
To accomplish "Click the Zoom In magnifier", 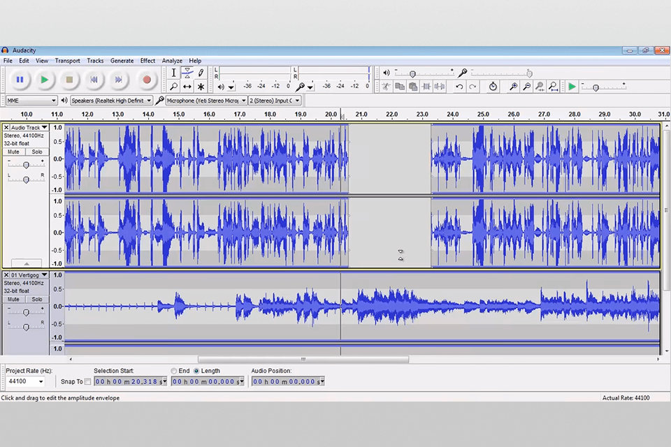I will point(513,87).
